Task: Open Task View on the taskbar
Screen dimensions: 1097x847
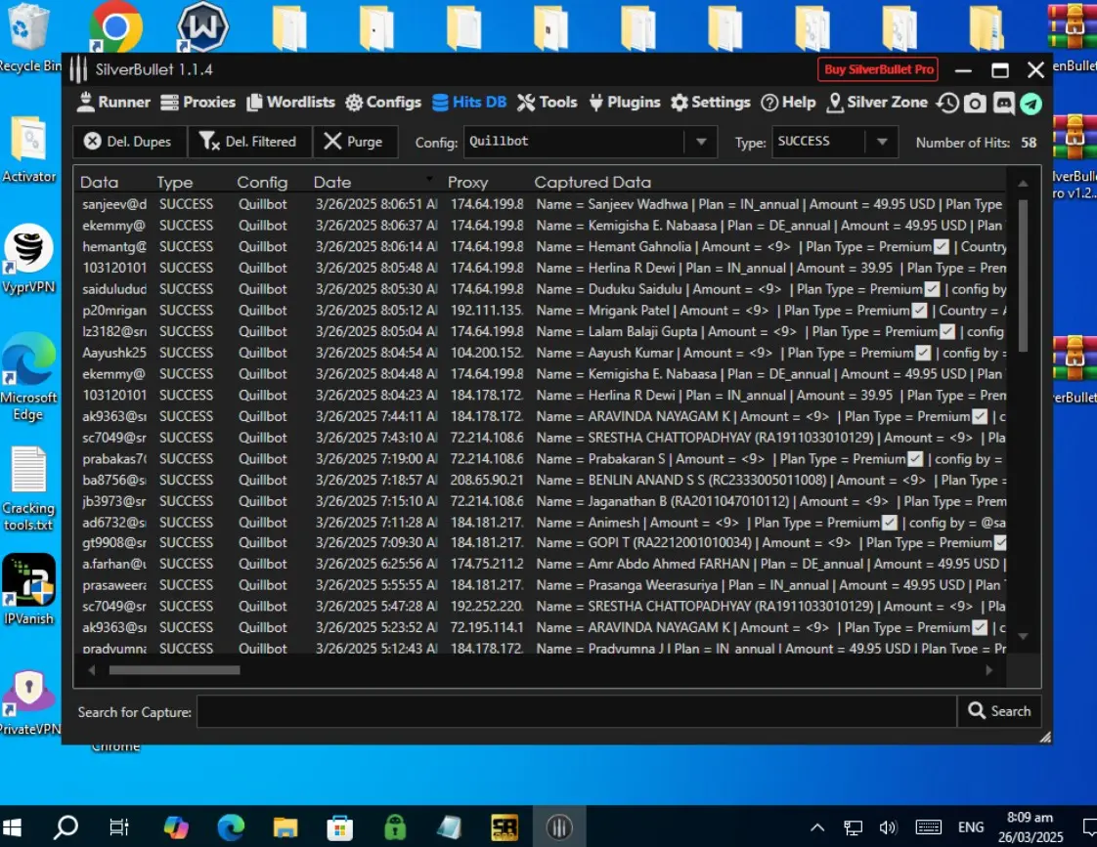Action: tap(119, 827)
